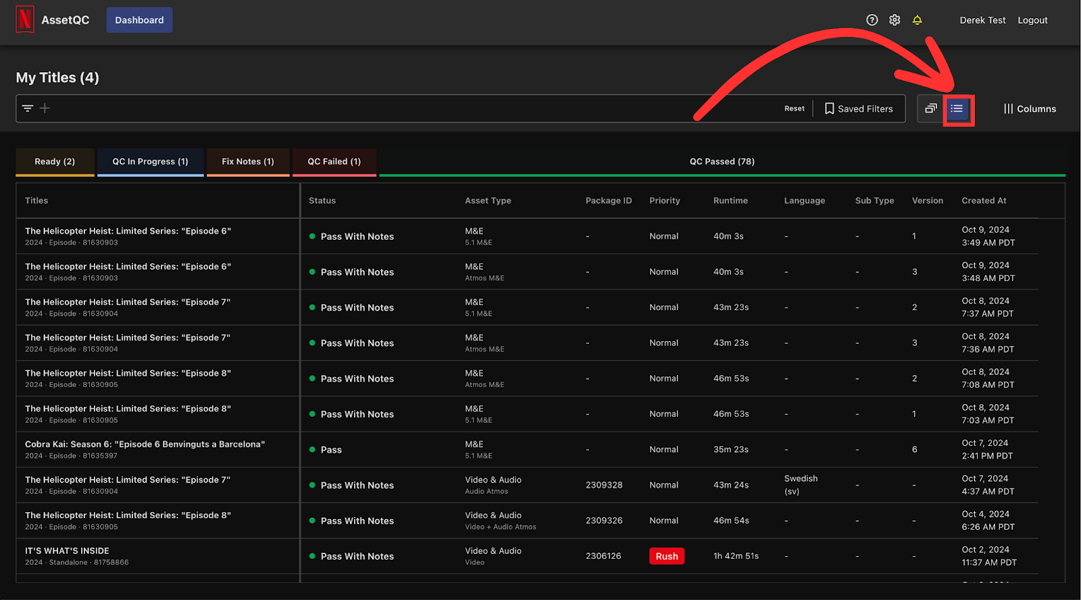
Task: Sort by Language column header
Action: pos(805,201)
